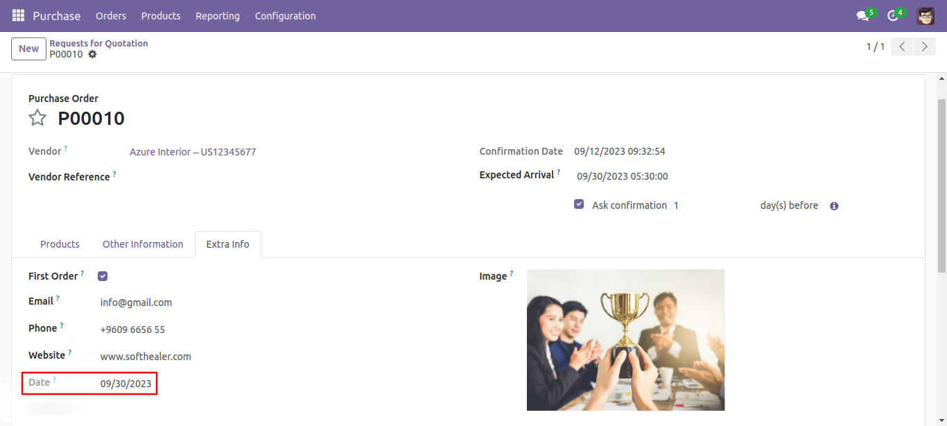Open the user avatar menu
Screen dimensions: 947x426
click(x=926, y=15)
